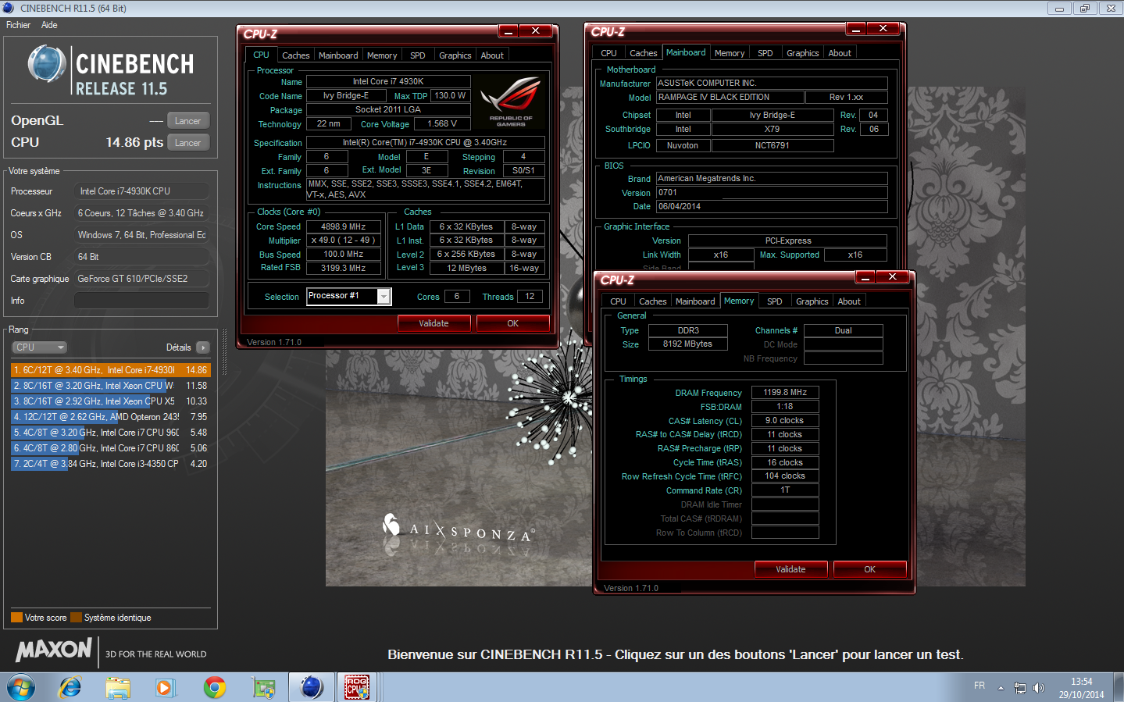1124x702 pixels.
Task: Launch Internet Explorer from taskbar
Action: (70, 687)
